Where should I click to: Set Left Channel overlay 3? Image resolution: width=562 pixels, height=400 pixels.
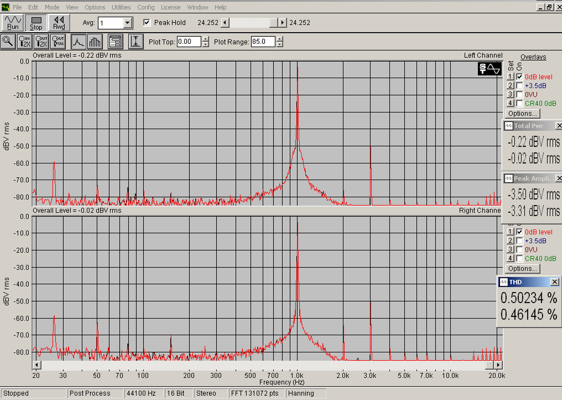point(510,94)
